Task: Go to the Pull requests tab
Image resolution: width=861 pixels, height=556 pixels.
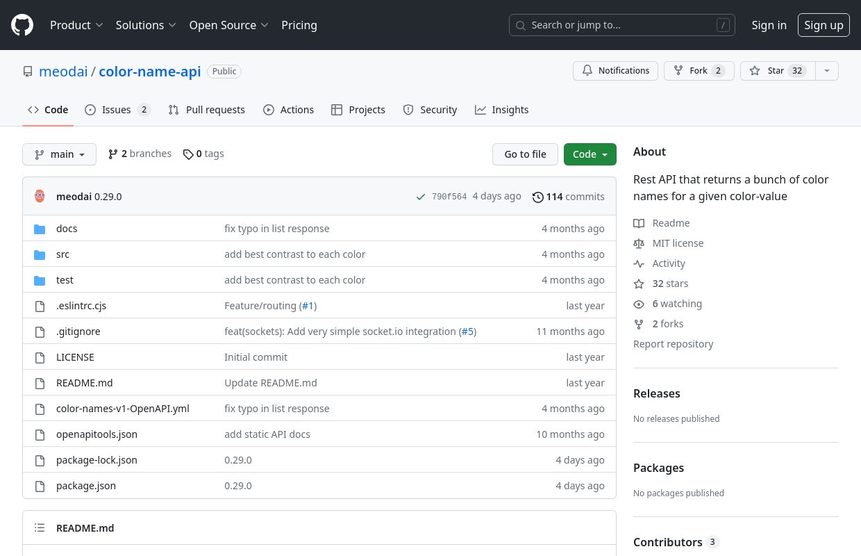Action: [207, 110]
